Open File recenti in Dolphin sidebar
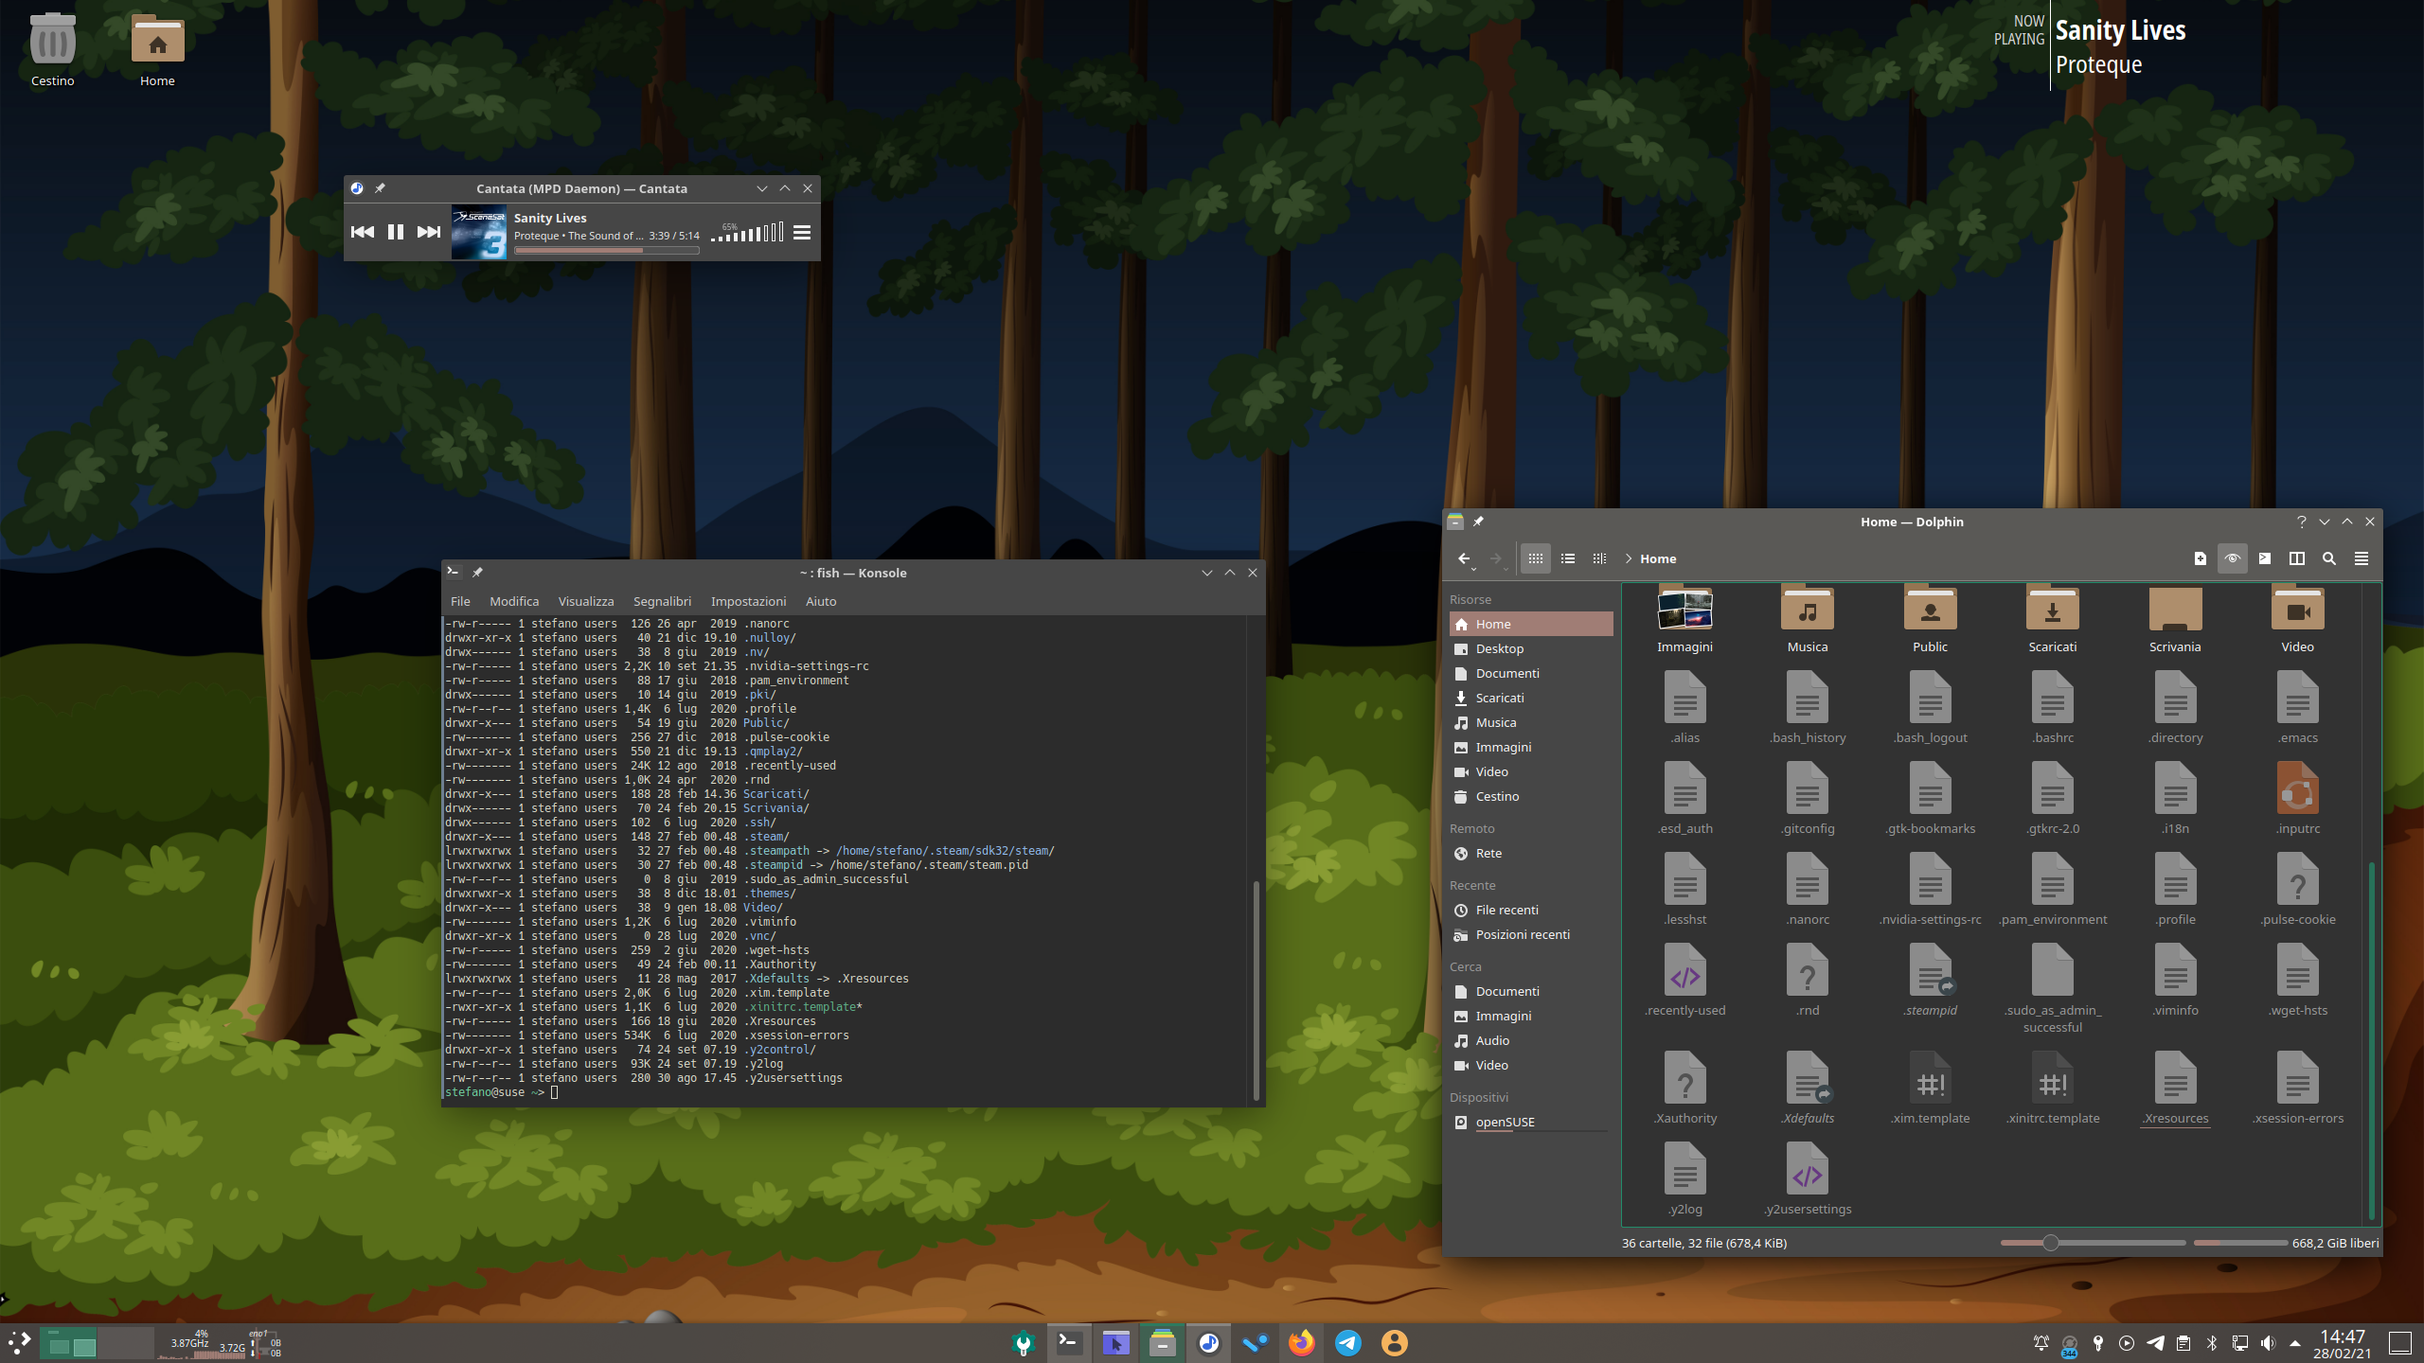Screen dimensions: 2424x1363 (x=1531, y=910)
